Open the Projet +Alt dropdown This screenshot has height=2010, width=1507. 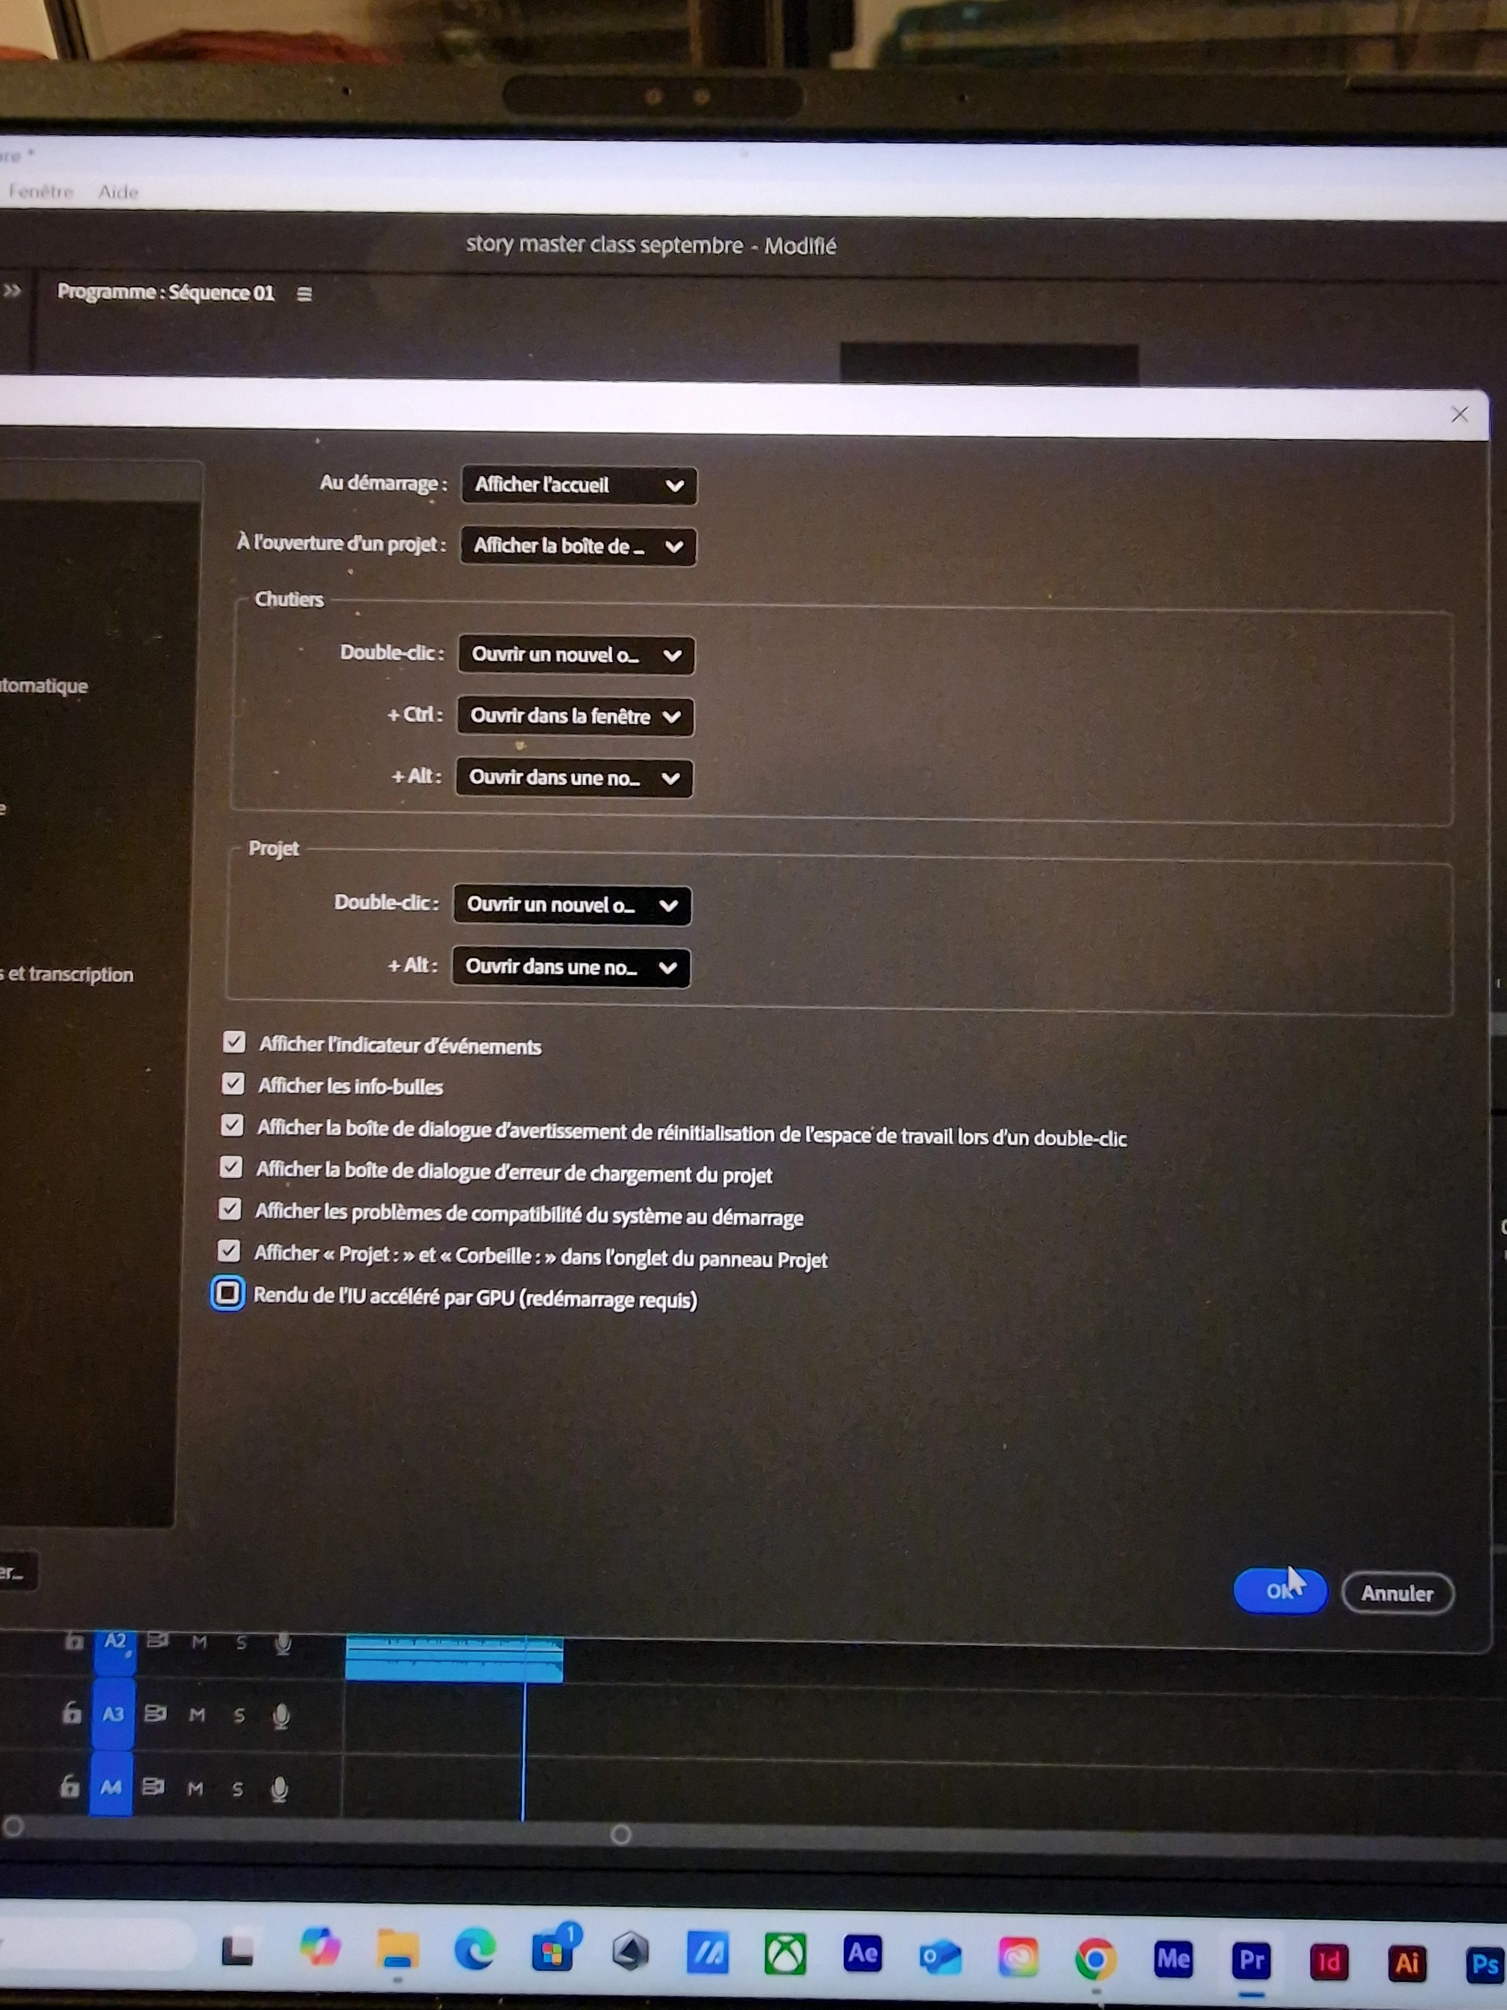tap(571, 967)
